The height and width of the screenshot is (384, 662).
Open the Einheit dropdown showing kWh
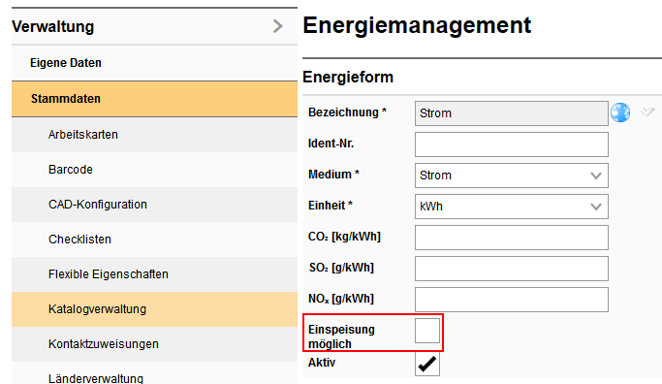tap(511, 207)
